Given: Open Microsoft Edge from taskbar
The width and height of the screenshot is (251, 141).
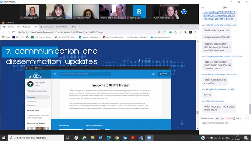Looking at the screenshot, I should [x=109, y=138].
